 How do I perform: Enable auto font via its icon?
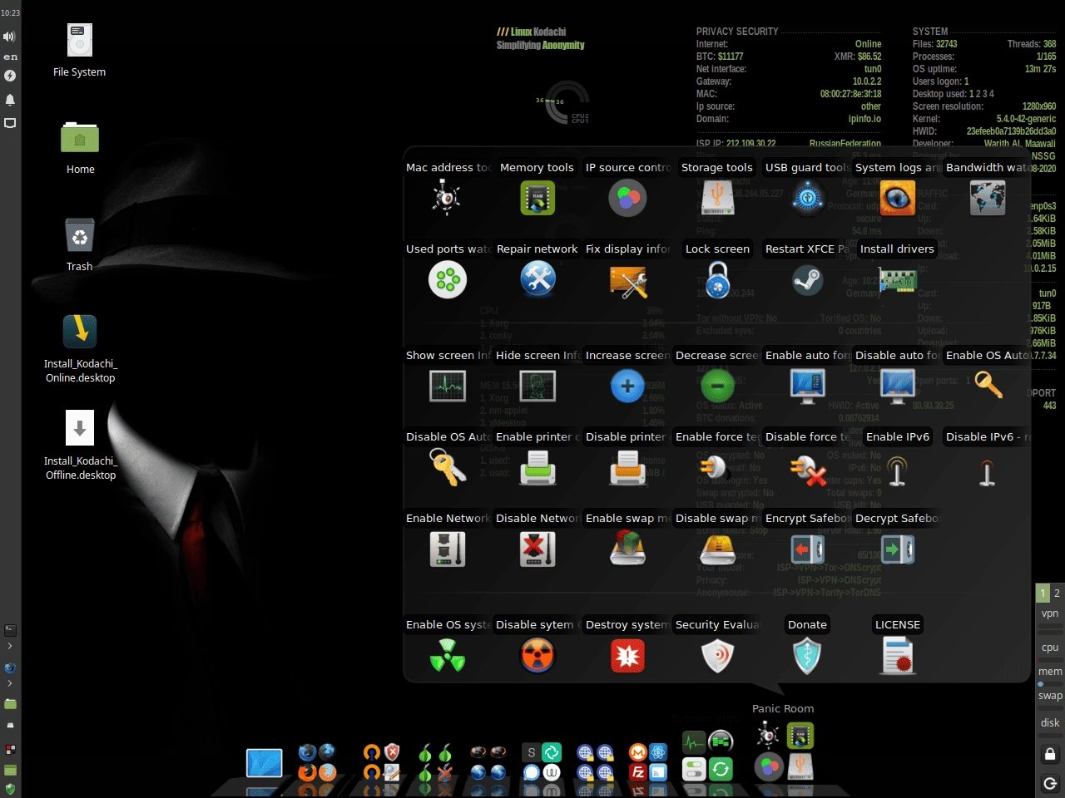coord(807,386)
